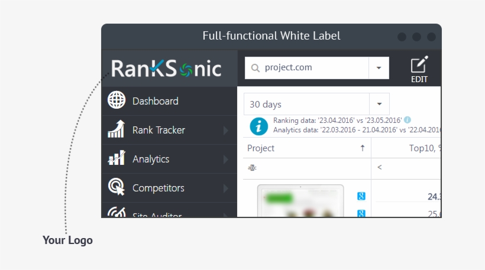Click the Top10 column header
Viewport: 485px width, 270px height.
(x=406, y=148)
